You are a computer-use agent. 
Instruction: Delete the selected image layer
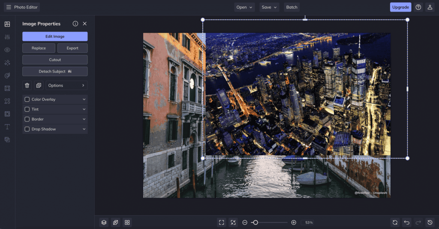coord(27,85)
